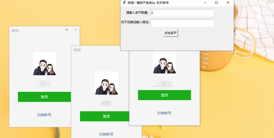This screenshot has width=274, height=138.
Task: Open settings gear in leftmost WeChat window
Action: click(x=67, y=30)
